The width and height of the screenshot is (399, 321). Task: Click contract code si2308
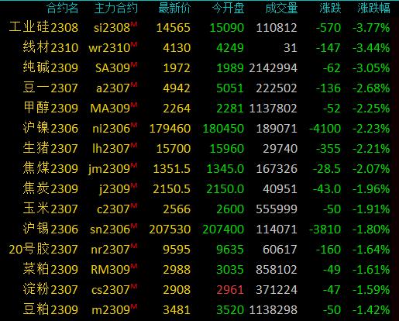point(112,28)
